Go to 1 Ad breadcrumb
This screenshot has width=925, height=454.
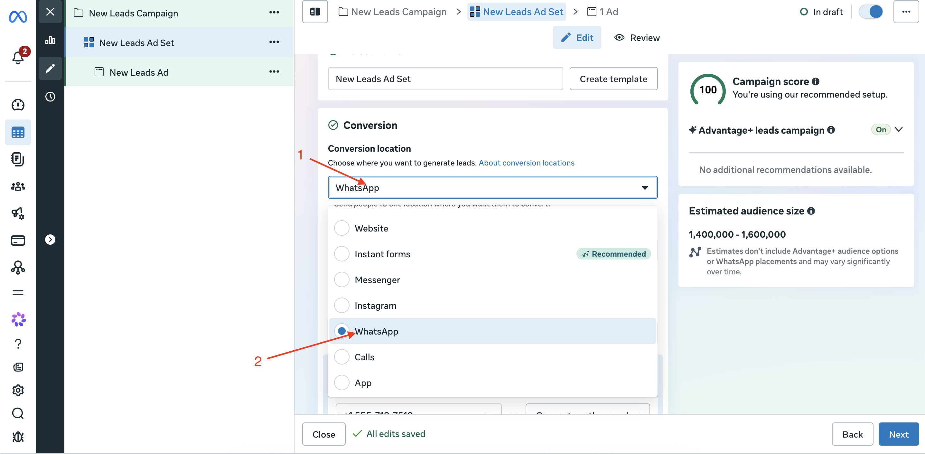click(603, 12)
